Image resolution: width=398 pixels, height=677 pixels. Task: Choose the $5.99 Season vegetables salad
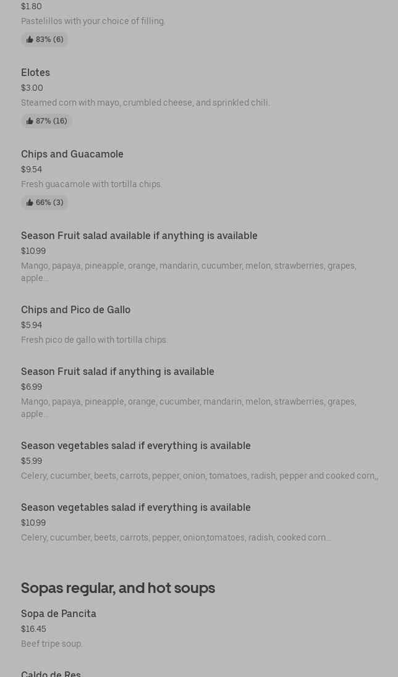point(135,446)
